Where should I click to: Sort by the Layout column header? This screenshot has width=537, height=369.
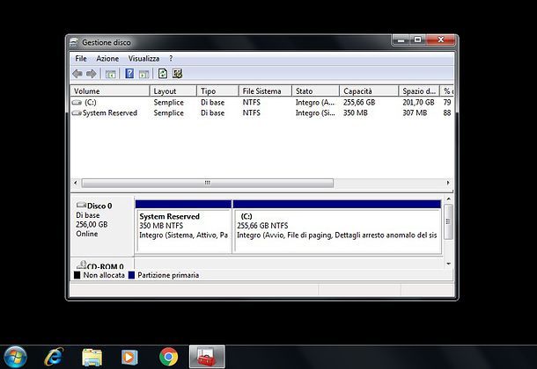[x=173, y=91]
